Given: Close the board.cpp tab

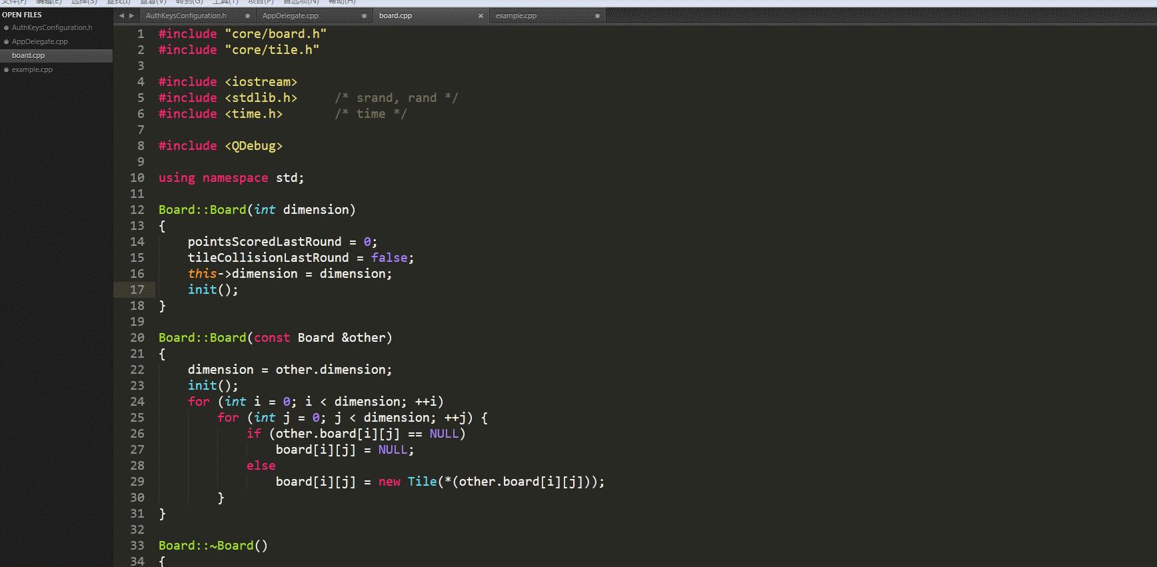Looking at the screenshot, I should pos(481,15).
